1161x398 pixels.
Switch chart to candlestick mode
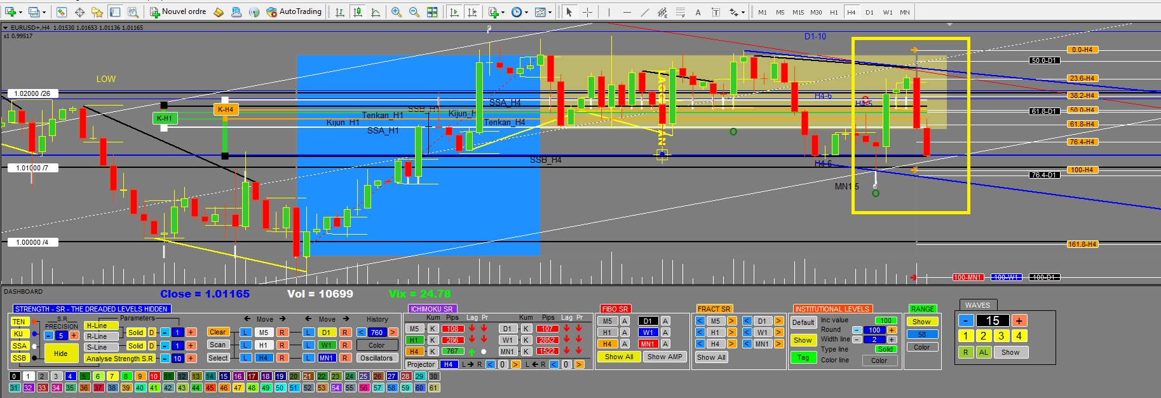click(x=358, y=12)
